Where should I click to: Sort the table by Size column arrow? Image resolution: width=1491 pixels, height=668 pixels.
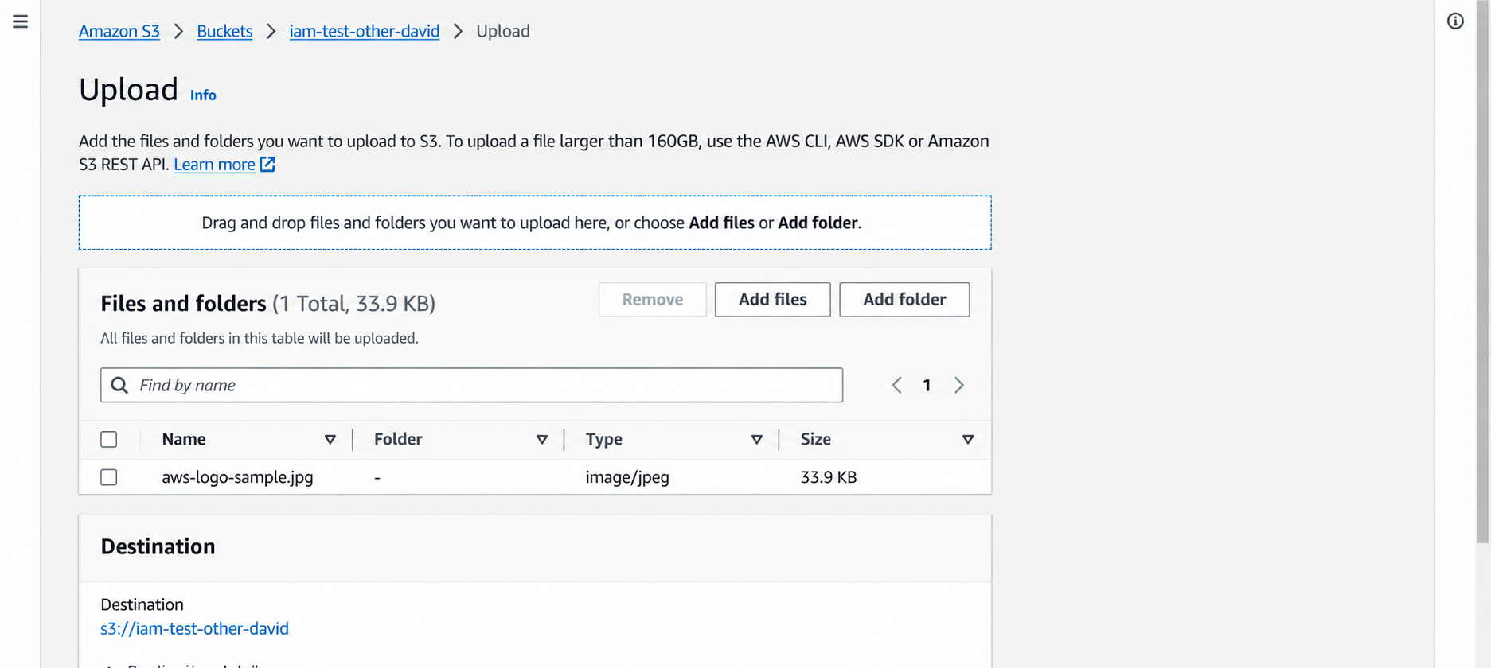pos(968,440)
